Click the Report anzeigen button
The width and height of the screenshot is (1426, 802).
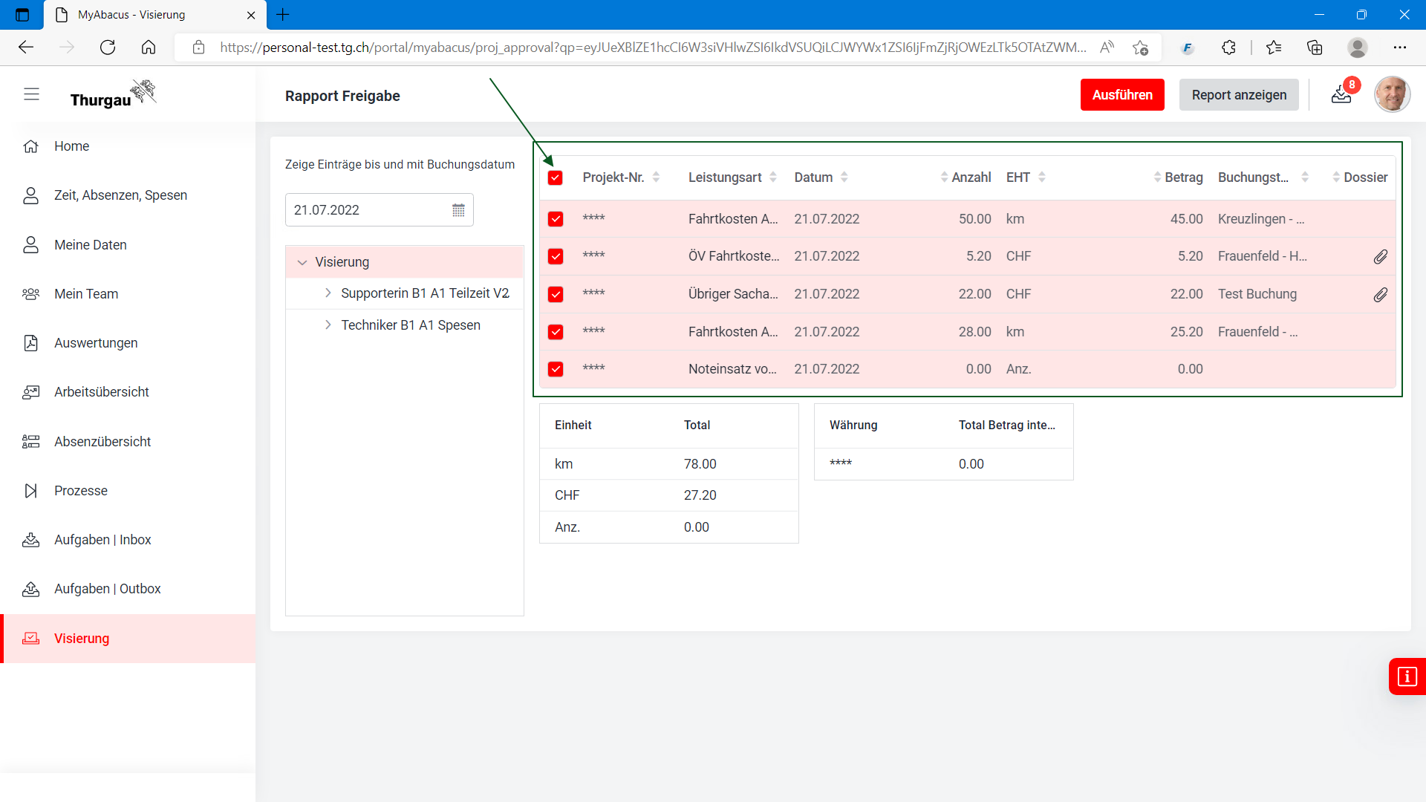1238,95
